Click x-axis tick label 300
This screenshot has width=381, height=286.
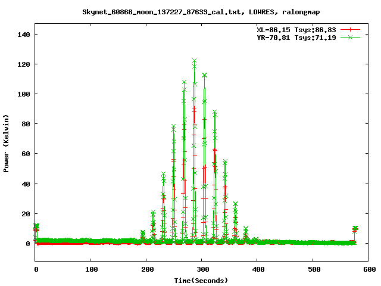[x=203, y=269]
